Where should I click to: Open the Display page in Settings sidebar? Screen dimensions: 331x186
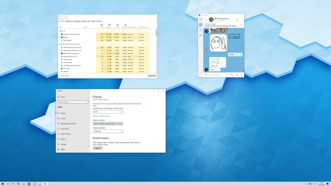click(73, 113)
